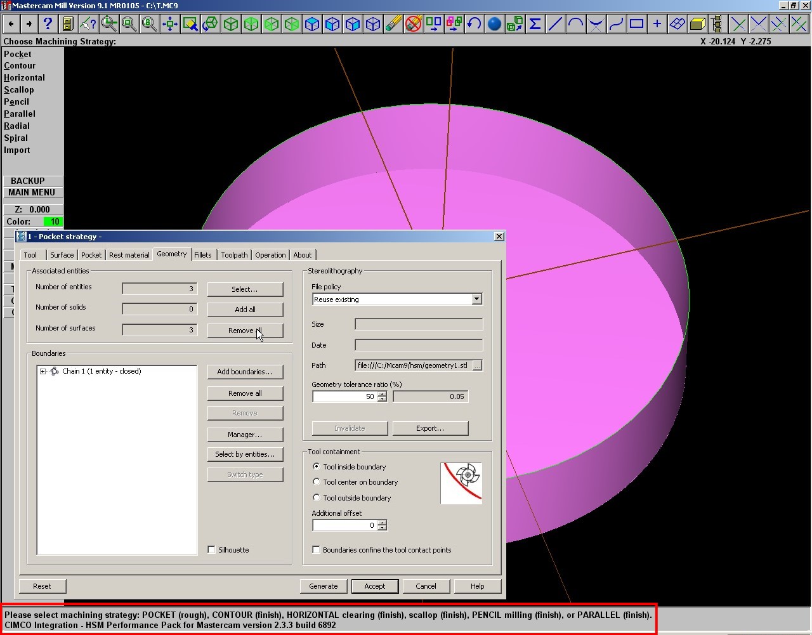The height and width of the screenshot is (635, 812).
Task: Switch to the Toolpath tab
Action: (234, 255)
